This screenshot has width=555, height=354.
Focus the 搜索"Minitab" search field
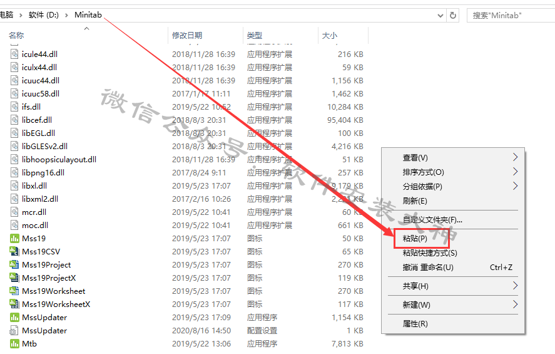point(511,15)
